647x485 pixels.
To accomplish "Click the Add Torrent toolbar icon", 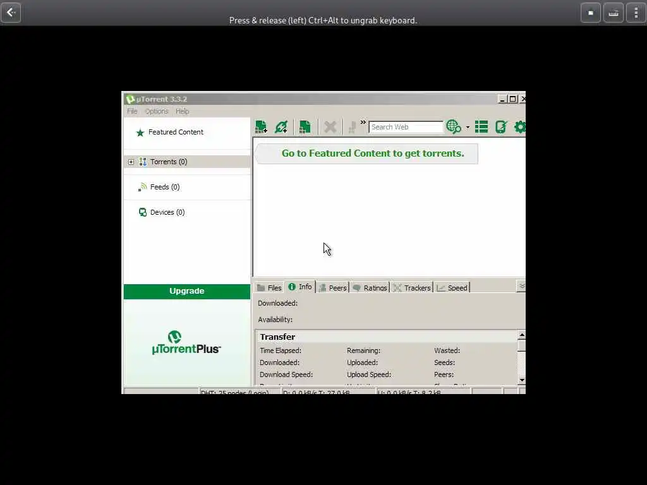I will pos(261,127).
